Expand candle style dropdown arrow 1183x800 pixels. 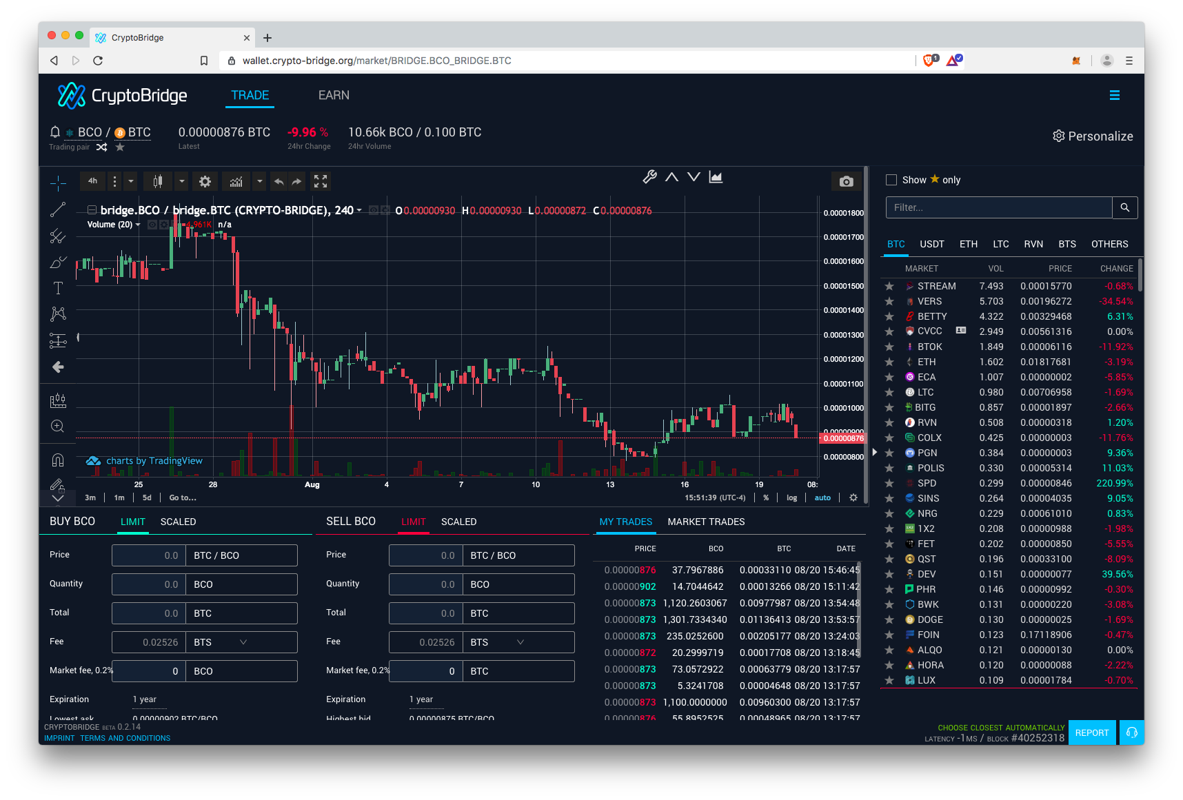click(x=182, y=181)
